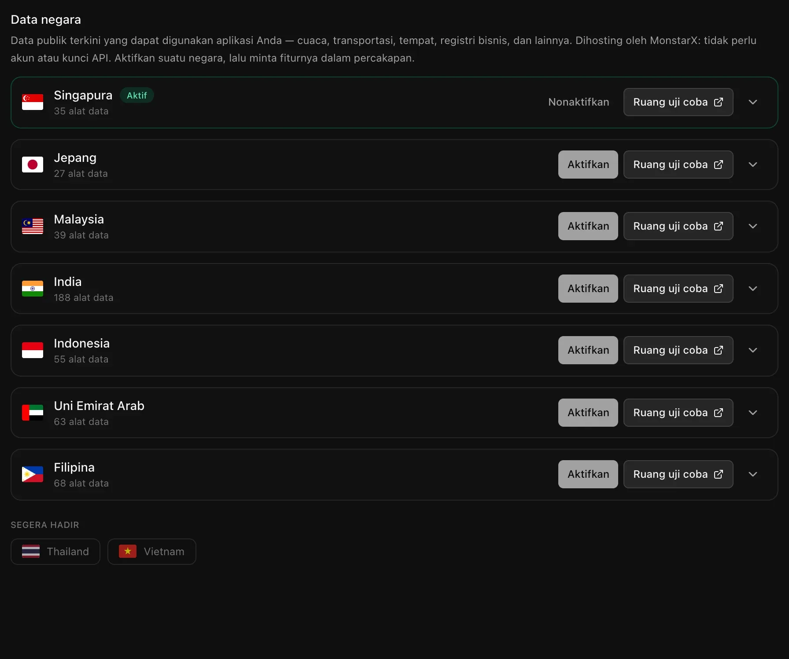
Task: Expand the Singapura row chevron
Action: [x=753, y=102]
